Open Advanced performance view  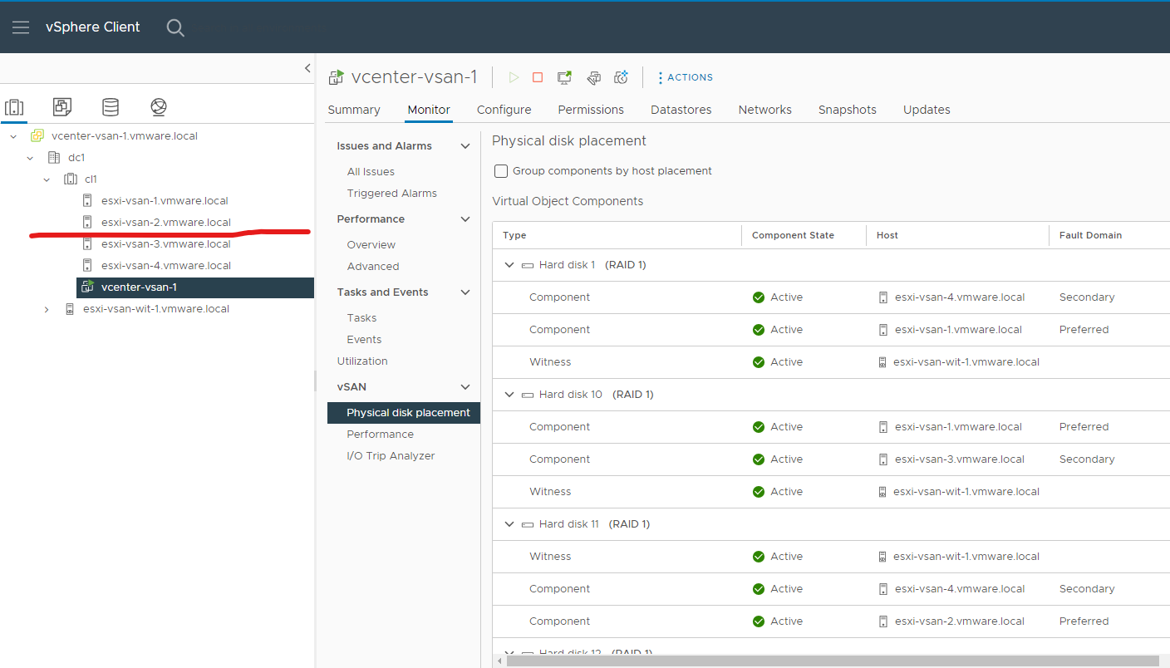pyautogui.click(x=373, y=267)
